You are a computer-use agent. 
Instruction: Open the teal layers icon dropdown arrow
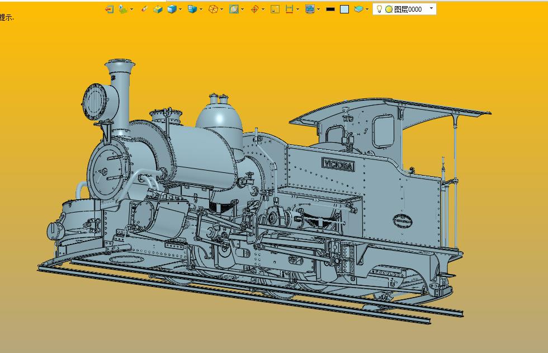pyautogui.click(x=367, y=10)
